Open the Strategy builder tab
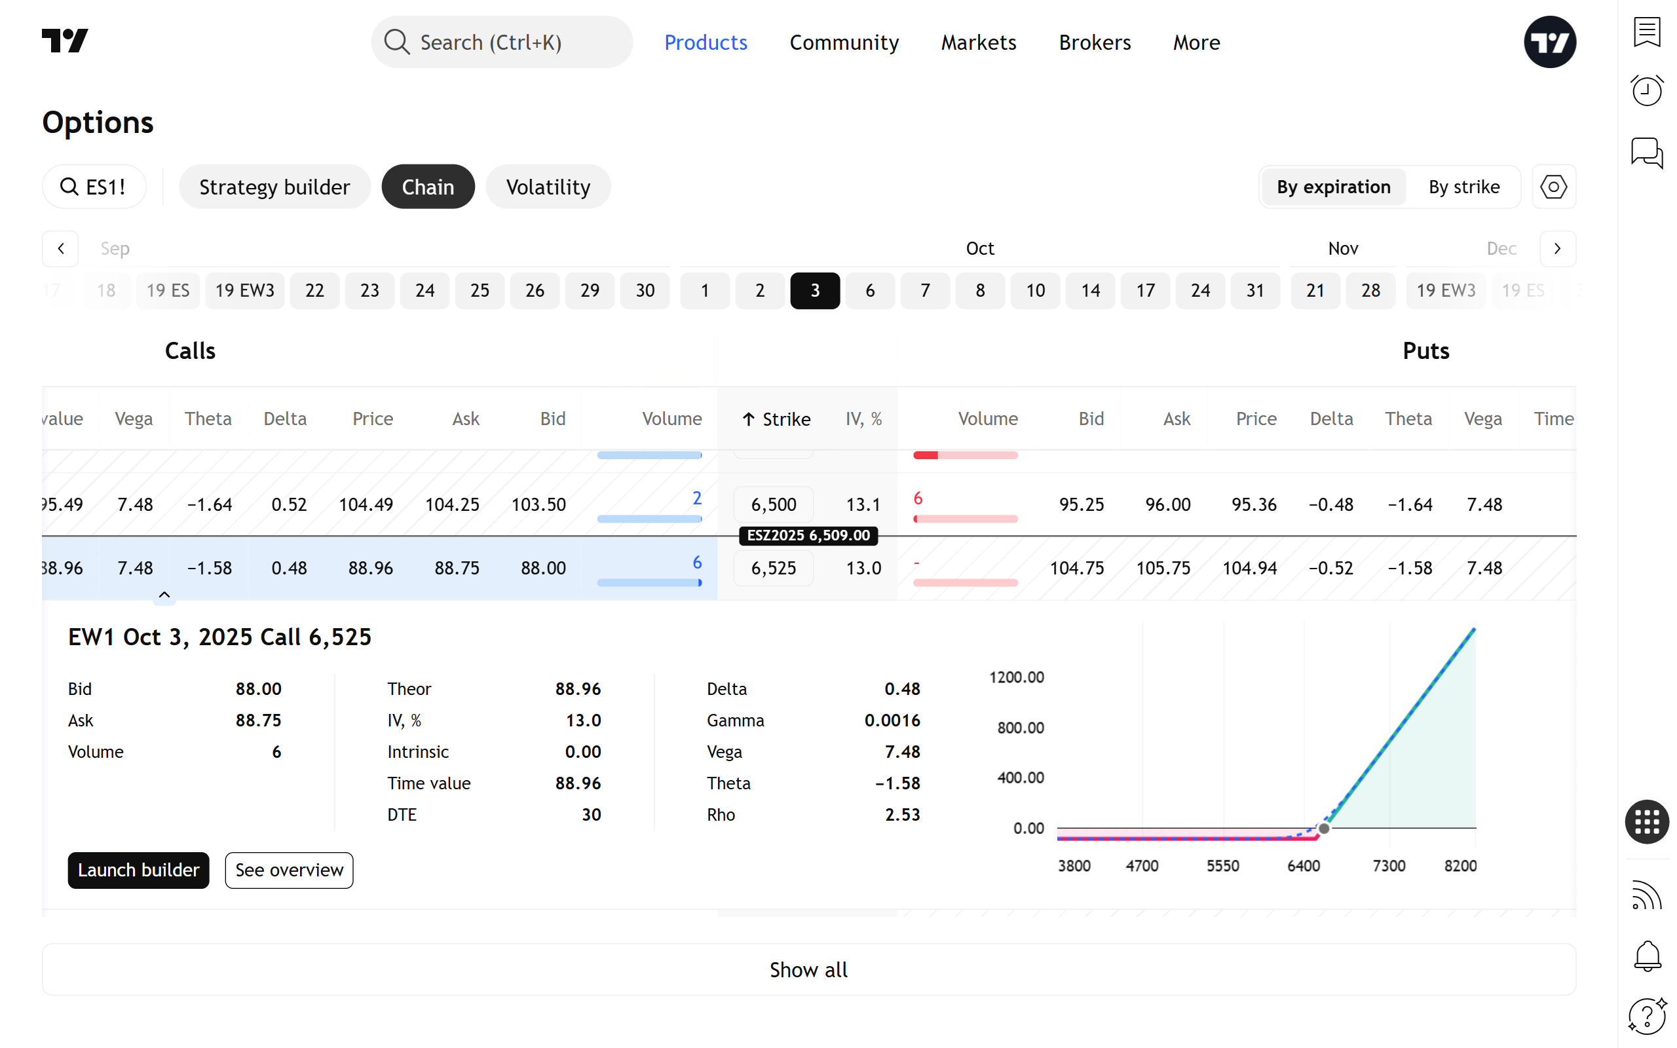The width and height of the screenshot is (1677, 1048). pos(274,187)
